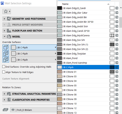Viewport: 122px width, 114px height.
Task: Sort surface list by Name column
Action: 86,4
